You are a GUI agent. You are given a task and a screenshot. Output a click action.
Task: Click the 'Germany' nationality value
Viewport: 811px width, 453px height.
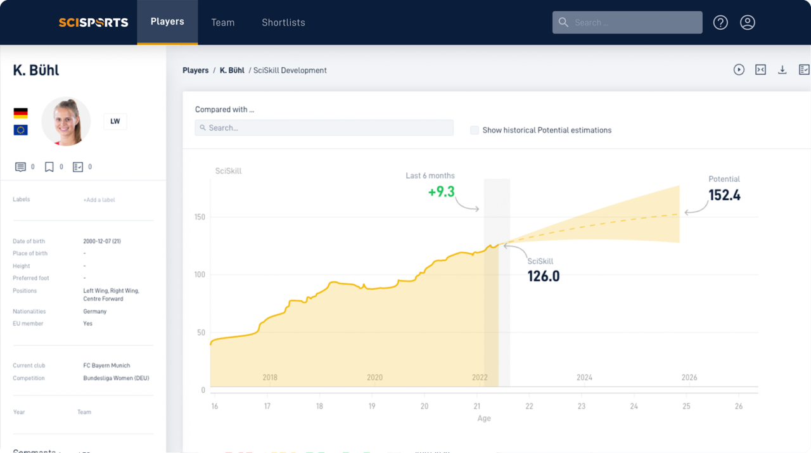click(94, 312)
